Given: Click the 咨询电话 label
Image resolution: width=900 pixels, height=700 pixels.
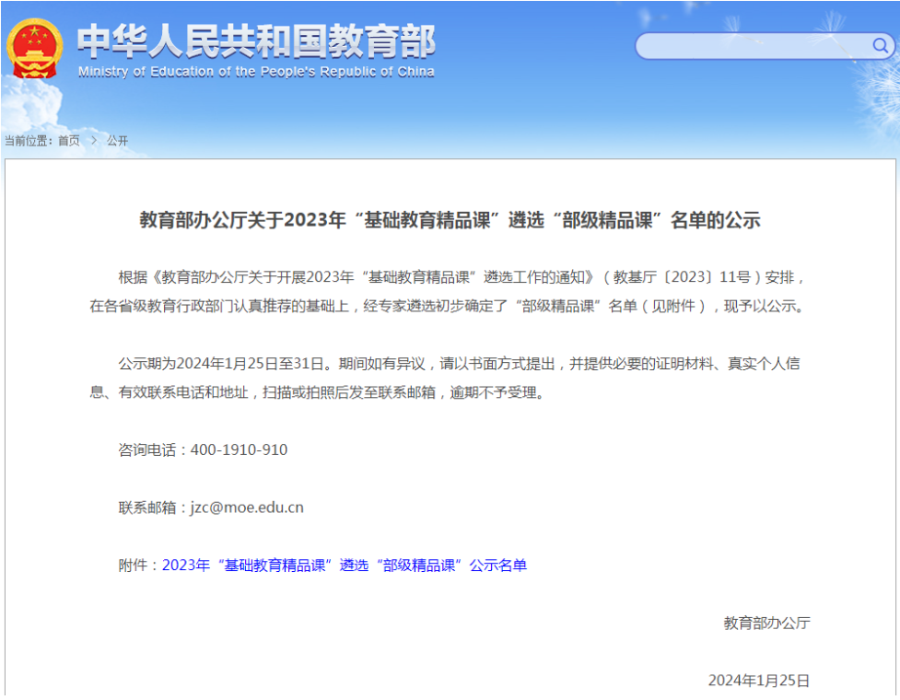Looking at the screenshot, I should point(152,450).
